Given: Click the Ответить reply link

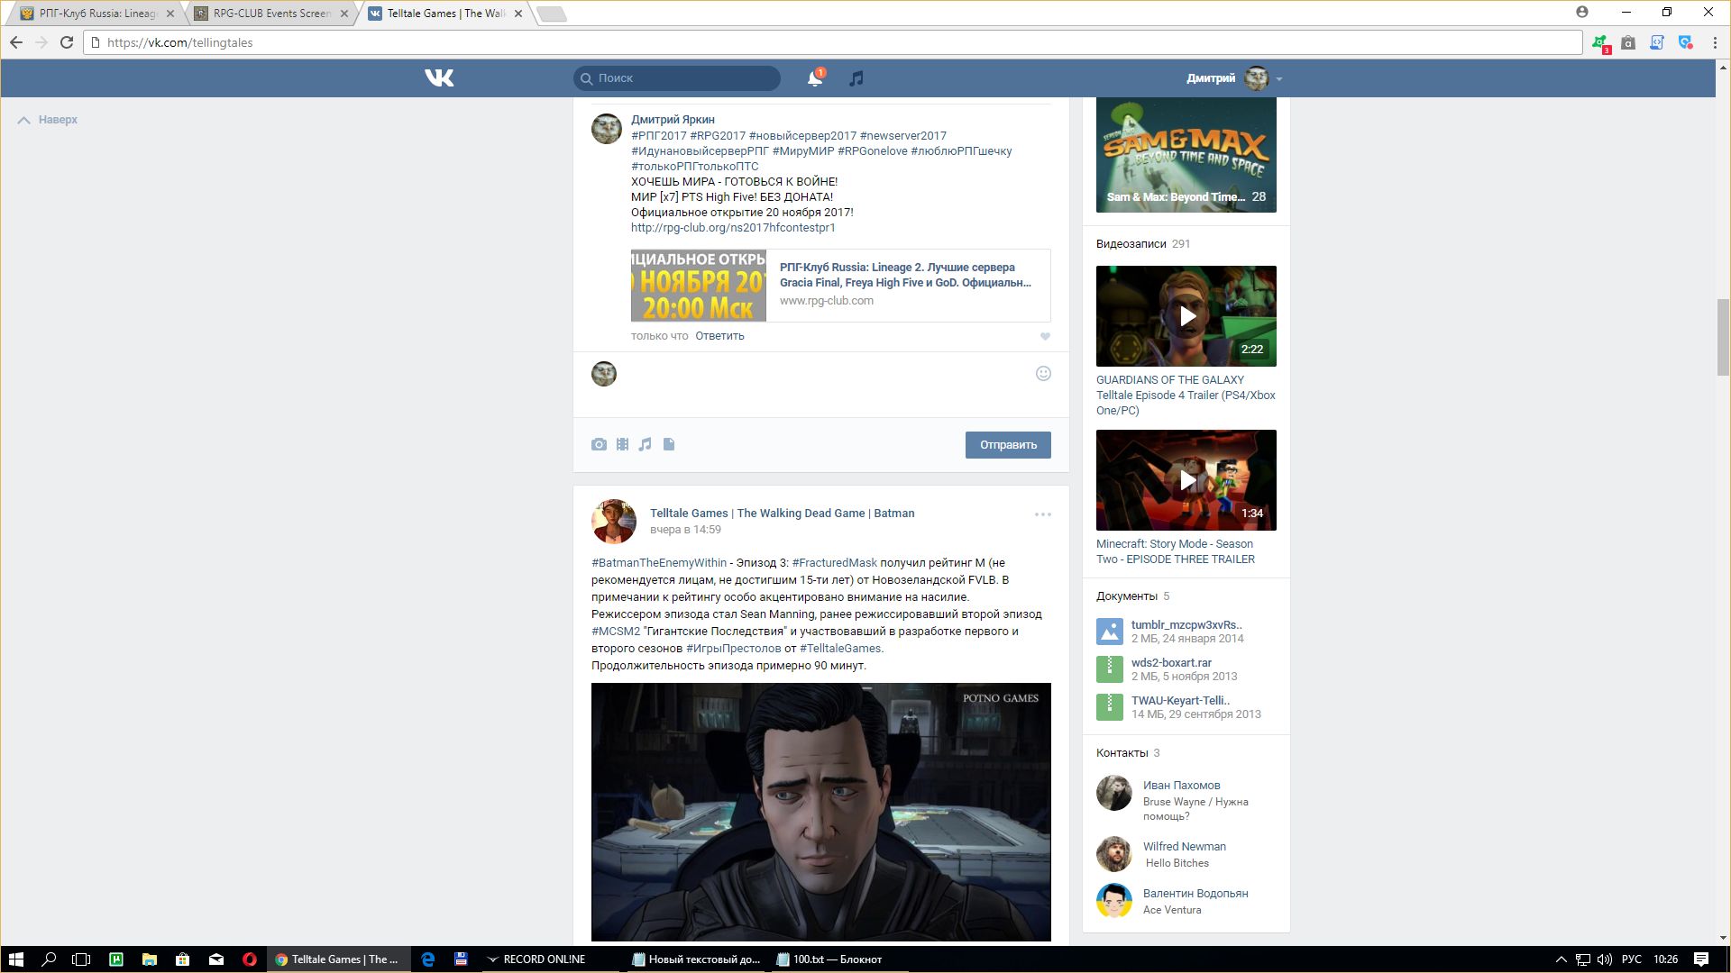Looking at the screenshot, I should click(x=719, y=336).
